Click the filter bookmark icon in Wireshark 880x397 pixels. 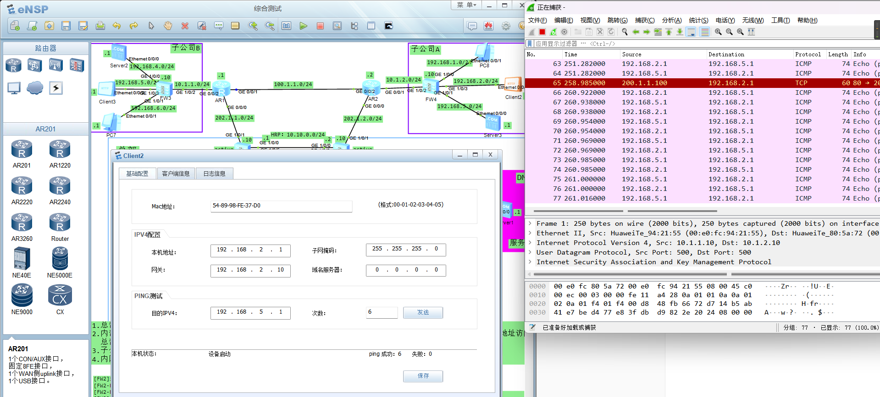point(530,44)
